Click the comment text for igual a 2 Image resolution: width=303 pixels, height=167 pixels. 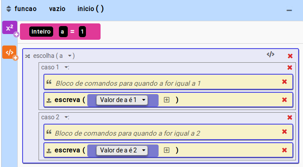click(127, 133)
